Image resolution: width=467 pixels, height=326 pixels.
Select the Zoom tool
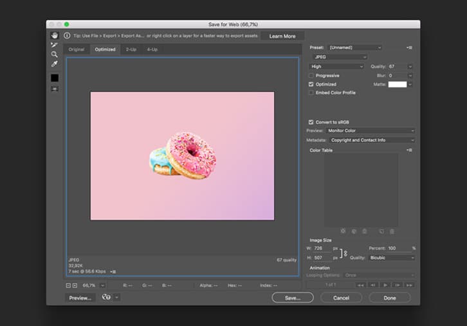[54, 54]
